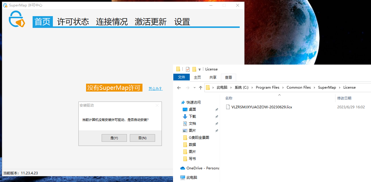Confirm driver install with 是(Y)

pyautogui.click(x=114, y=138)
